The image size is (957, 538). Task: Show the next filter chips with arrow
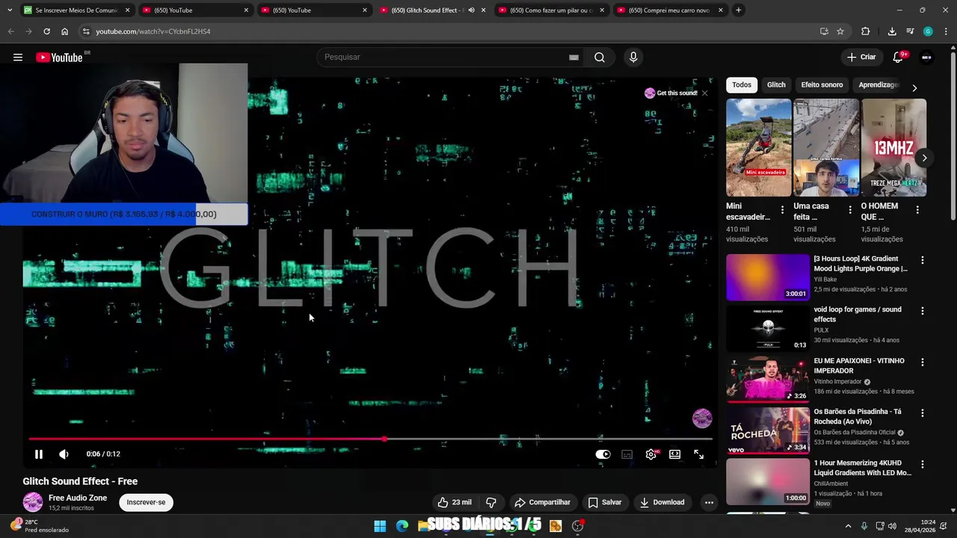(x=914, y=87)
